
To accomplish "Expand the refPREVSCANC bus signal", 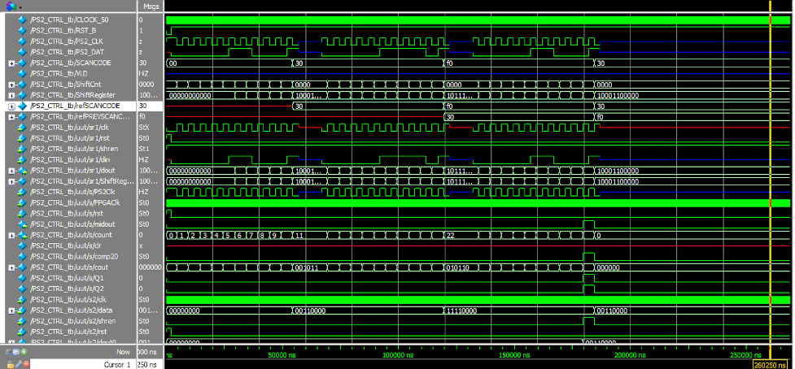I will (11, 116).
